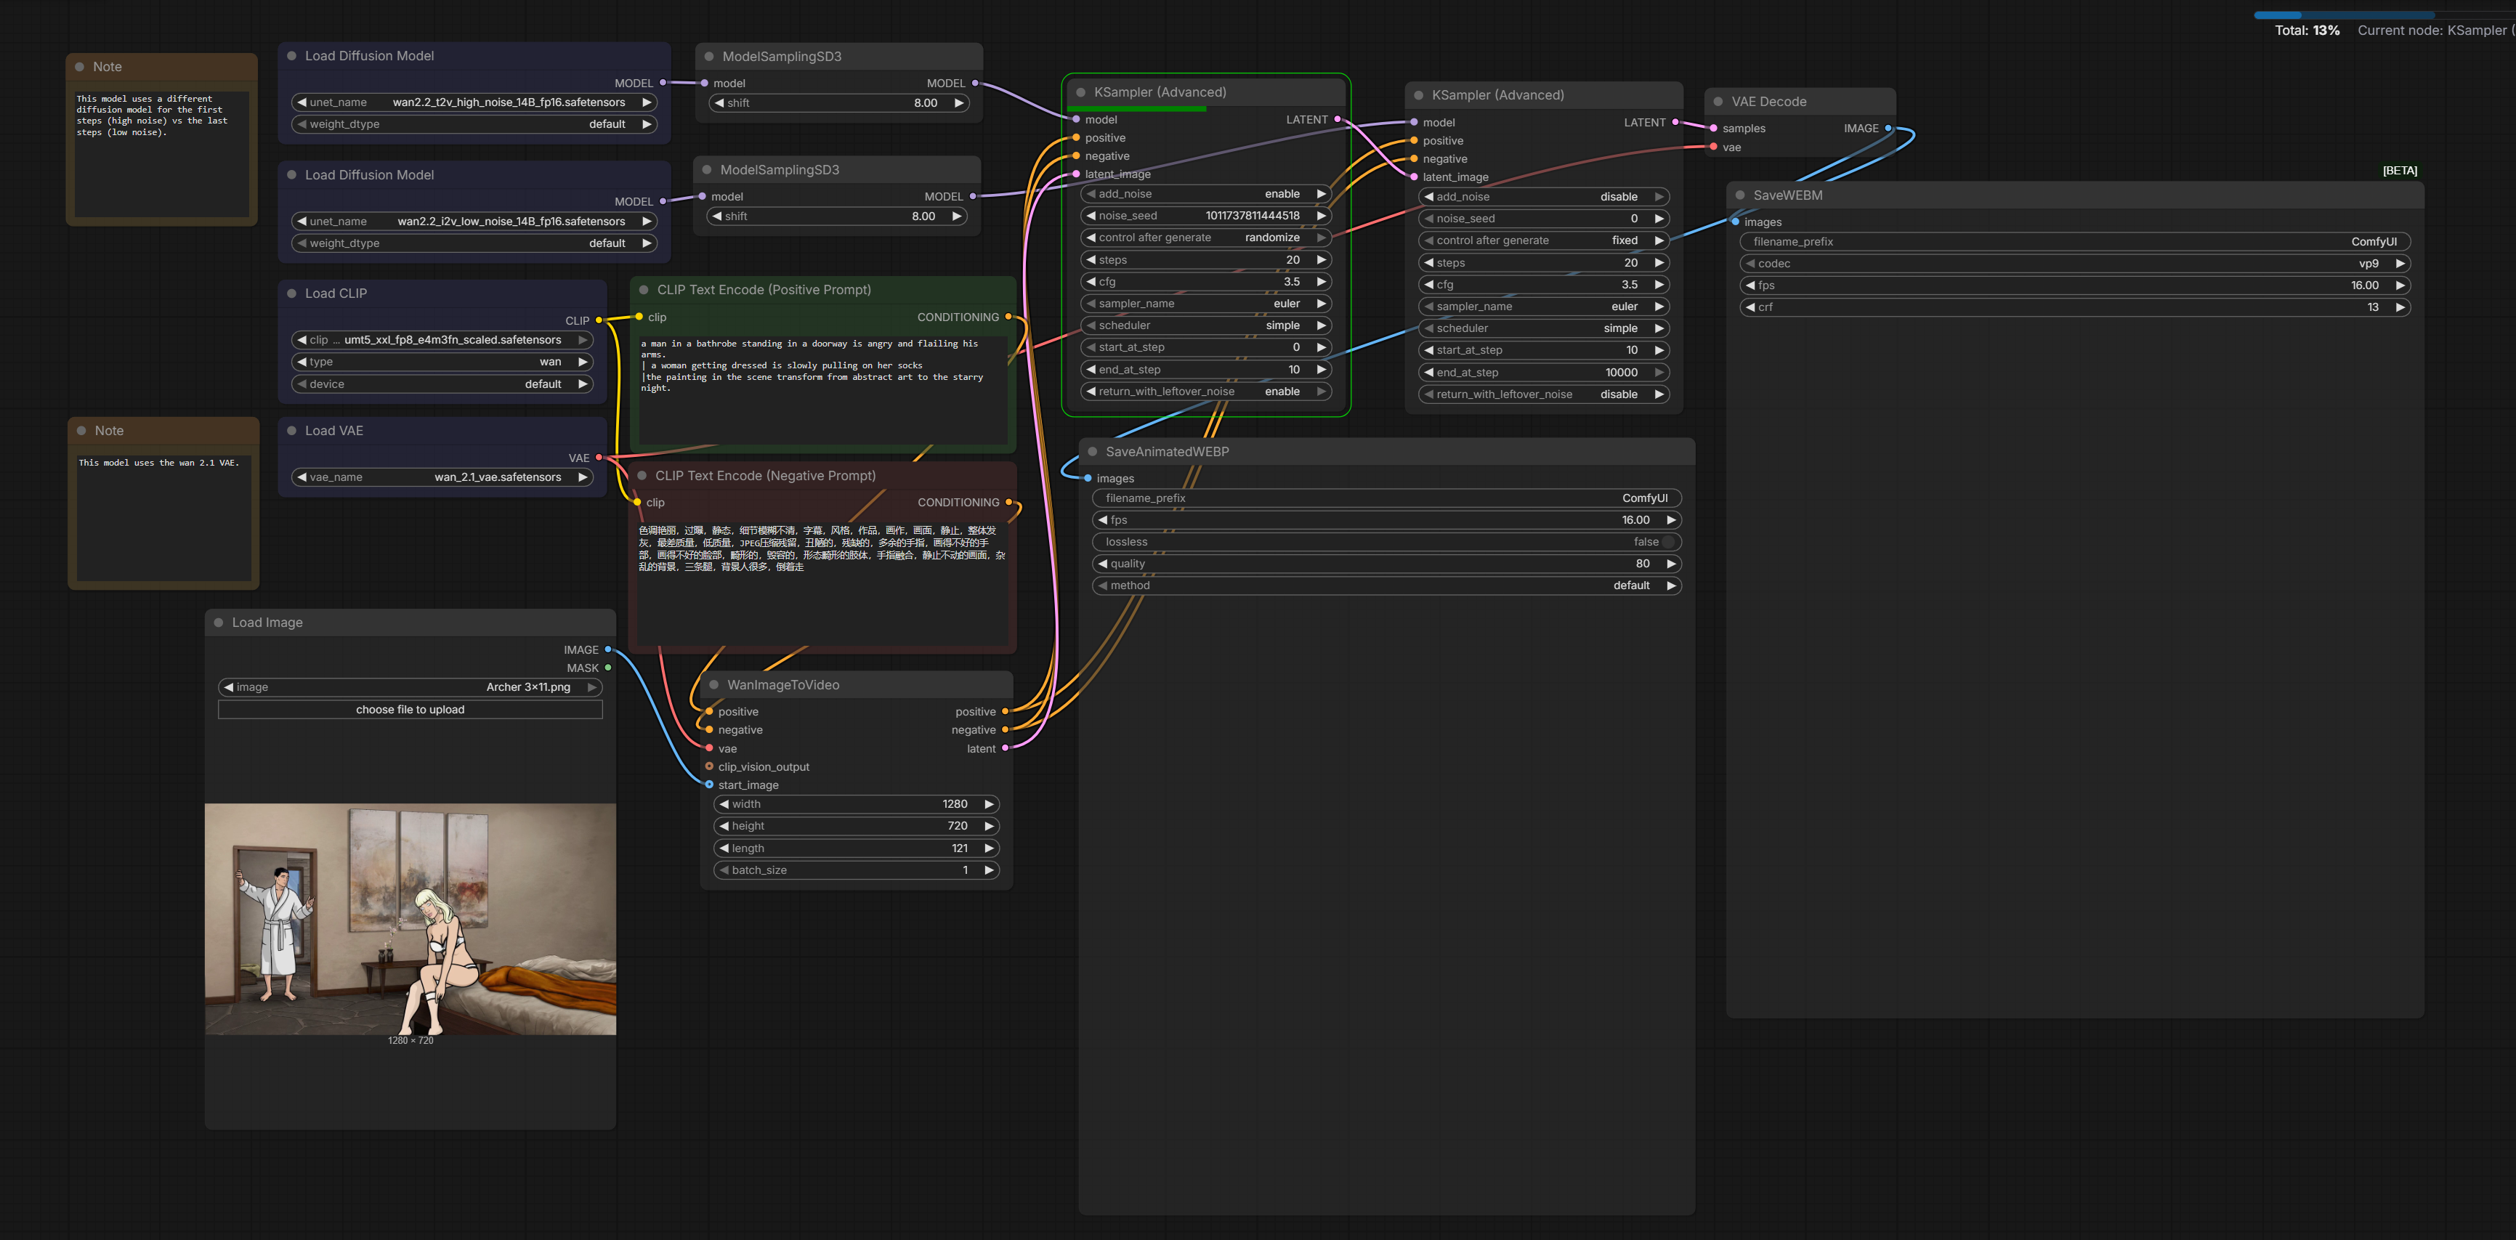
Task: Decrease width arrow in WanImageToVideo
Action: (x=724, y=803)
